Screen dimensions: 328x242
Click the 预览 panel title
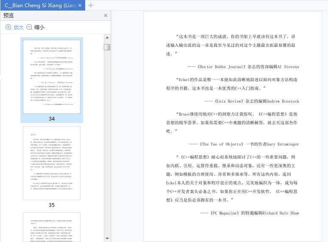coord(8,16)
